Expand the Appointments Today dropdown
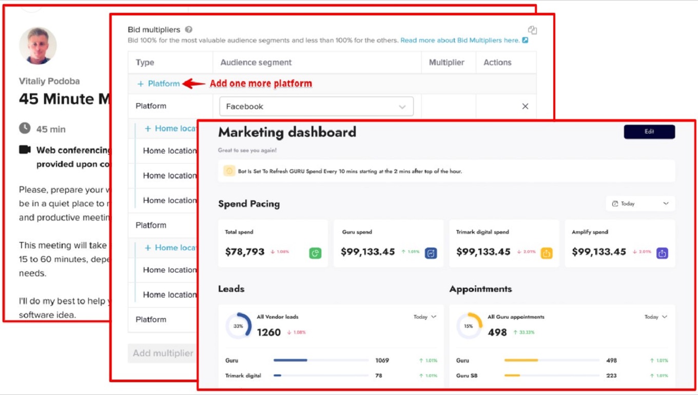This screenshot has width=698, height=395. point(656,317)
